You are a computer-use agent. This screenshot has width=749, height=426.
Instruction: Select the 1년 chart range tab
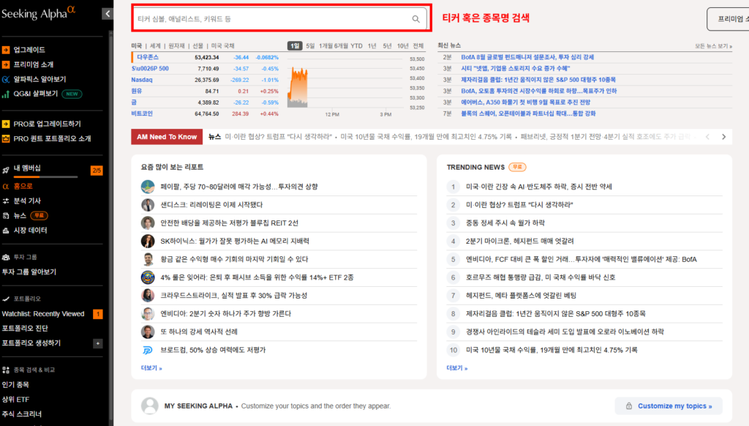[372, 46]
